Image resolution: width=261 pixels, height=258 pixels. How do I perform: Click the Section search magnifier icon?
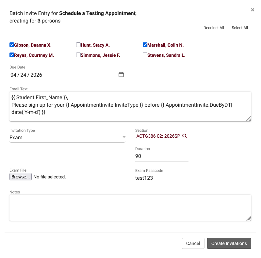(185, 136)
